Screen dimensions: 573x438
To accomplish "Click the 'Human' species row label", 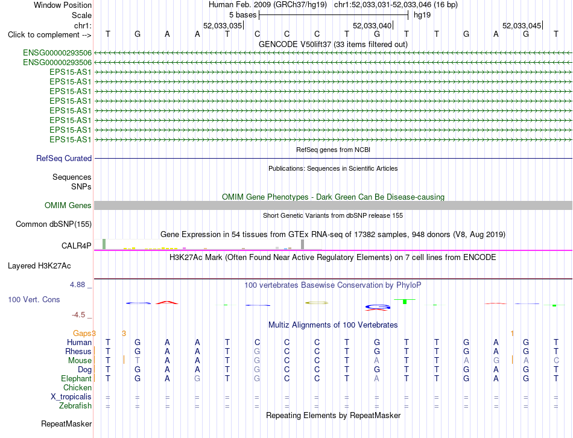I will coord(79,342).
